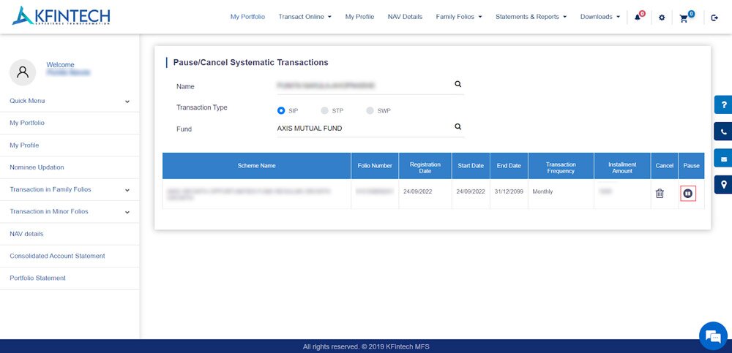Expand the Transact Online dropdown

[x=305, y=17]
